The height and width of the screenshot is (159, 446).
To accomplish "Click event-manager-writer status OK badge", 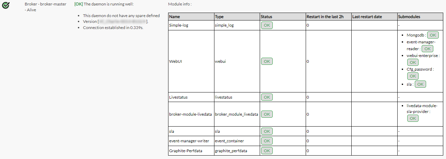I will pos(267,141).
